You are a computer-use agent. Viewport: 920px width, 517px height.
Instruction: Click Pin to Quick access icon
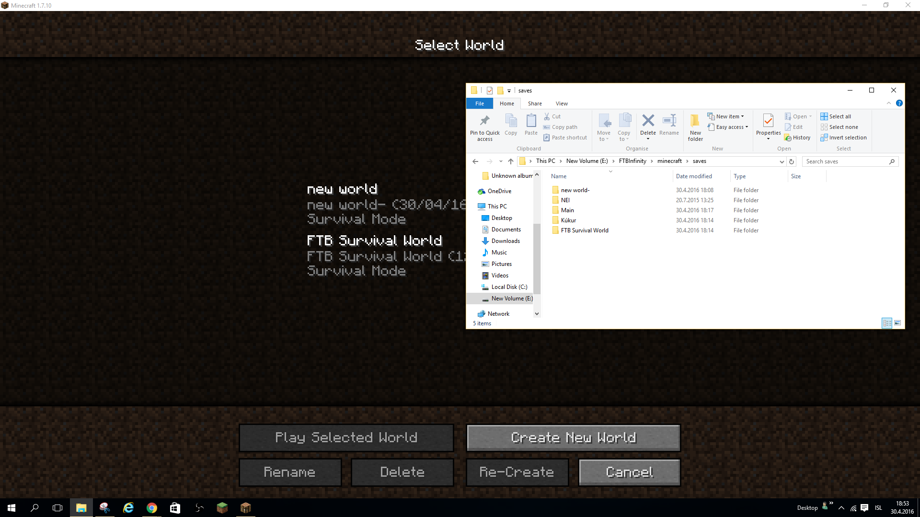click(x=484, y=121)
